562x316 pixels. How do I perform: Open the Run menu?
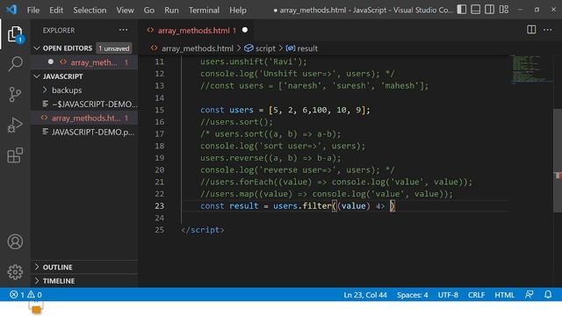click(171, 10)
